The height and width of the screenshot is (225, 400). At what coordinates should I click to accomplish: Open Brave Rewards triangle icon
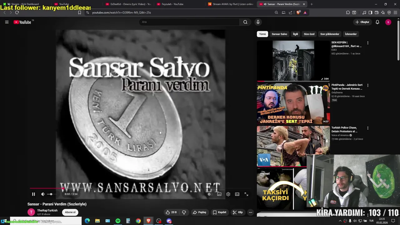tap(305, 12)
